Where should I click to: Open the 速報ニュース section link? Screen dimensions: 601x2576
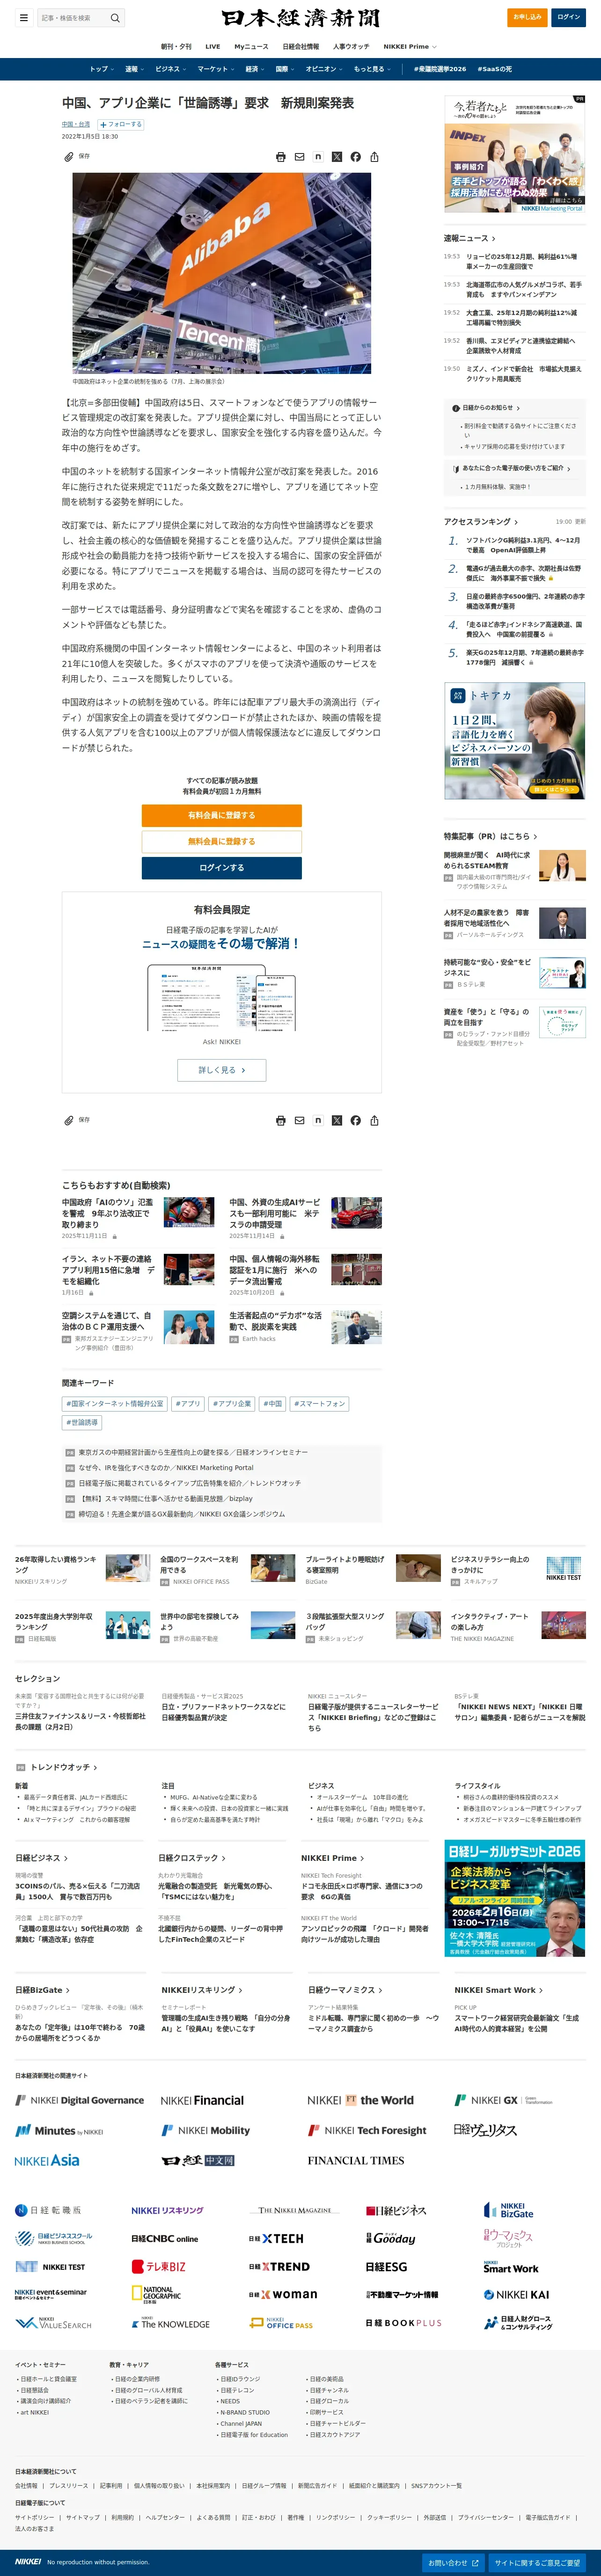[469, 238]
